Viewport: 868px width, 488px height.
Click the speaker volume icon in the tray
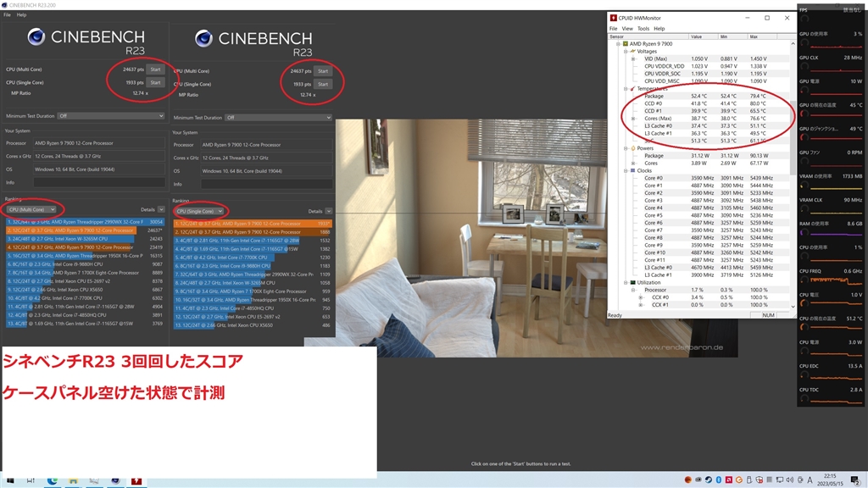pyautogui.click(x=789, y=480)
